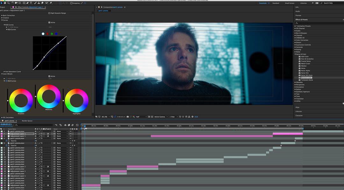Open the Align panel
This screenshot has height=190, width=344.
pyautogui.click(x=297, y=107)
